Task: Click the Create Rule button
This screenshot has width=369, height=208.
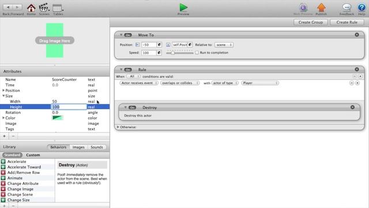Action: [x=347, y=22]
